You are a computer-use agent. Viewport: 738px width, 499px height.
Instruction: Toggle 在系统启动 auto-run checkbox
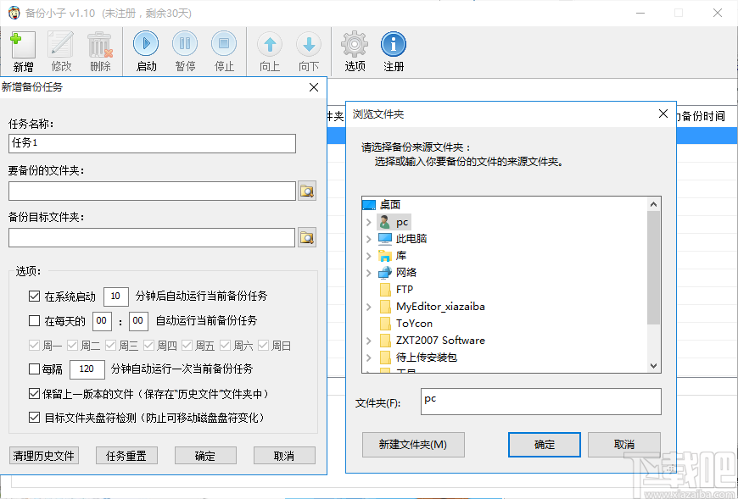(35, 296)
